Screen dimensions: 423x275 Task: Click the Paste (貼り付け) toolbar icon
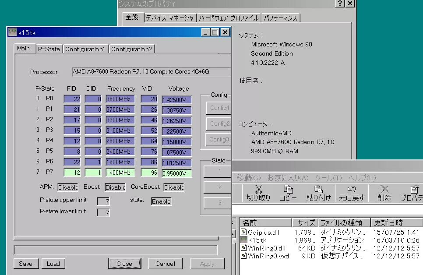[x=319, y=193]
